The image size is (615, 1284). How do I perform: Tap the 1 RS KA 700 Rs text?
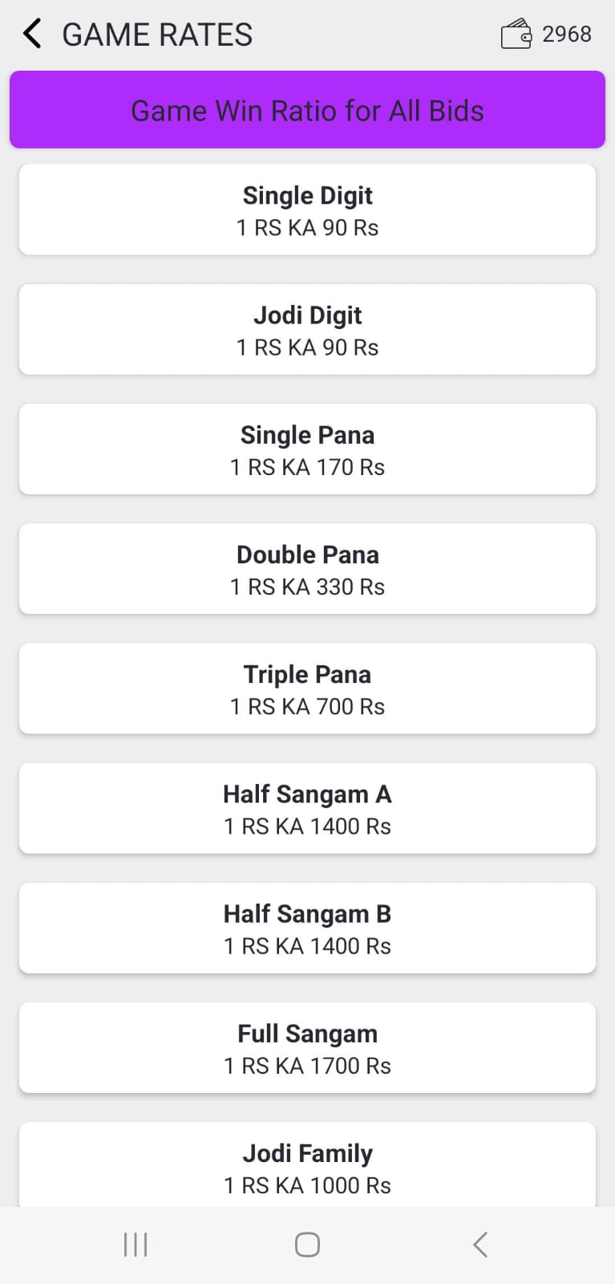[x=307, y=707]
